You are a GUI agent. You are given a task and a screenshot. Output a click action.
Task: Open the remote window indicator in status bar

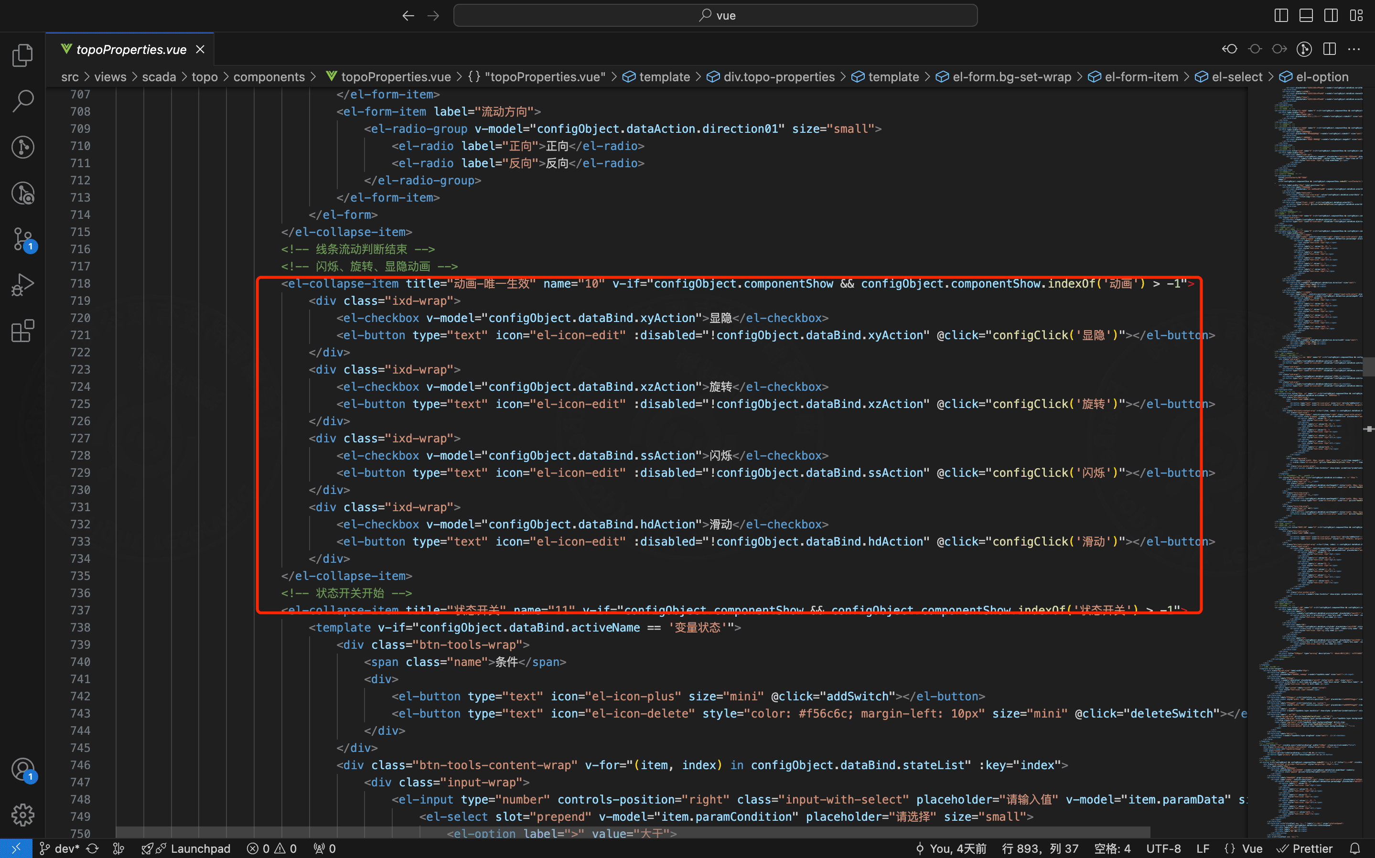(16, 848)
